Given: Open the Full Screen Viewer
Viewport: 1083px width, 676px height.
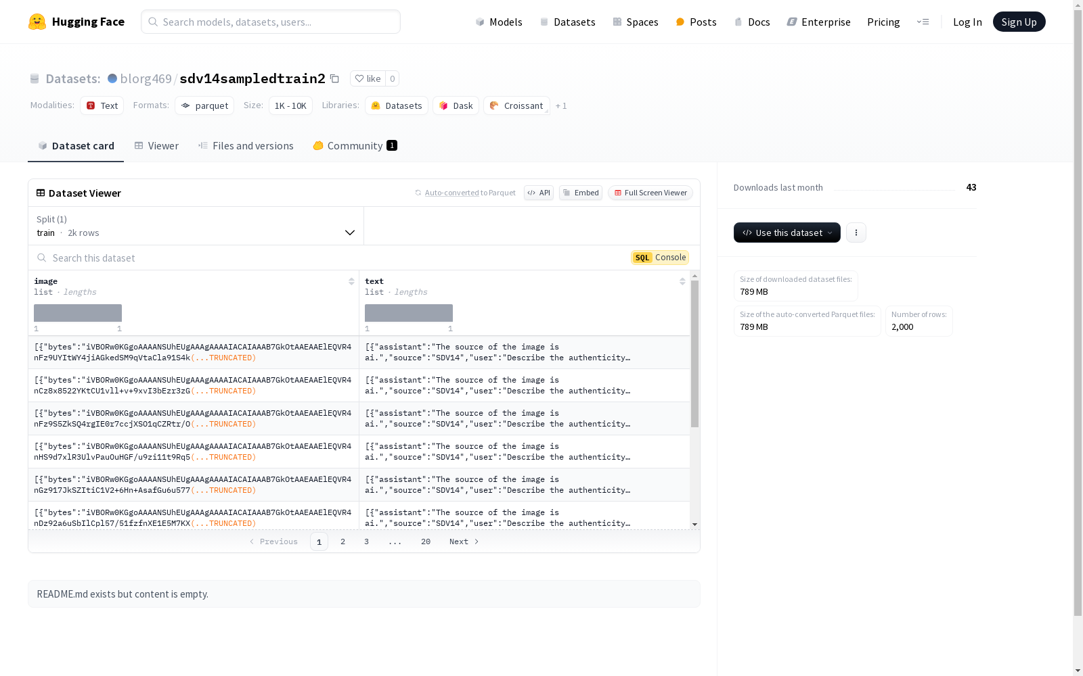Looking at the screenshot, I should click(650, 193).
